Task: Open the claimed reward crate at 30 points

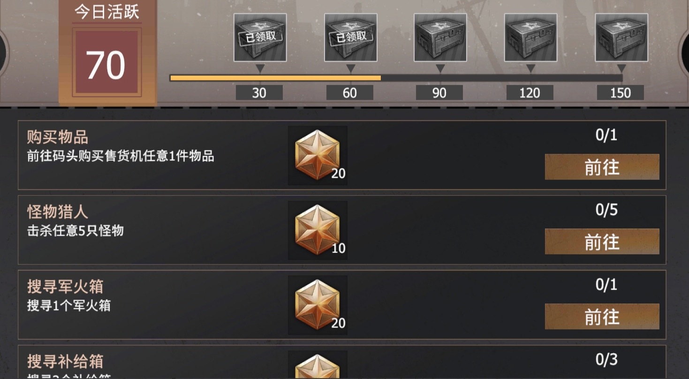Action: (260, 38)
